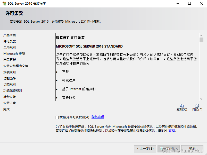Click the 基于 Internet 的服务和 bullet item
207x155 pixels.
click(x=79, y=89)
